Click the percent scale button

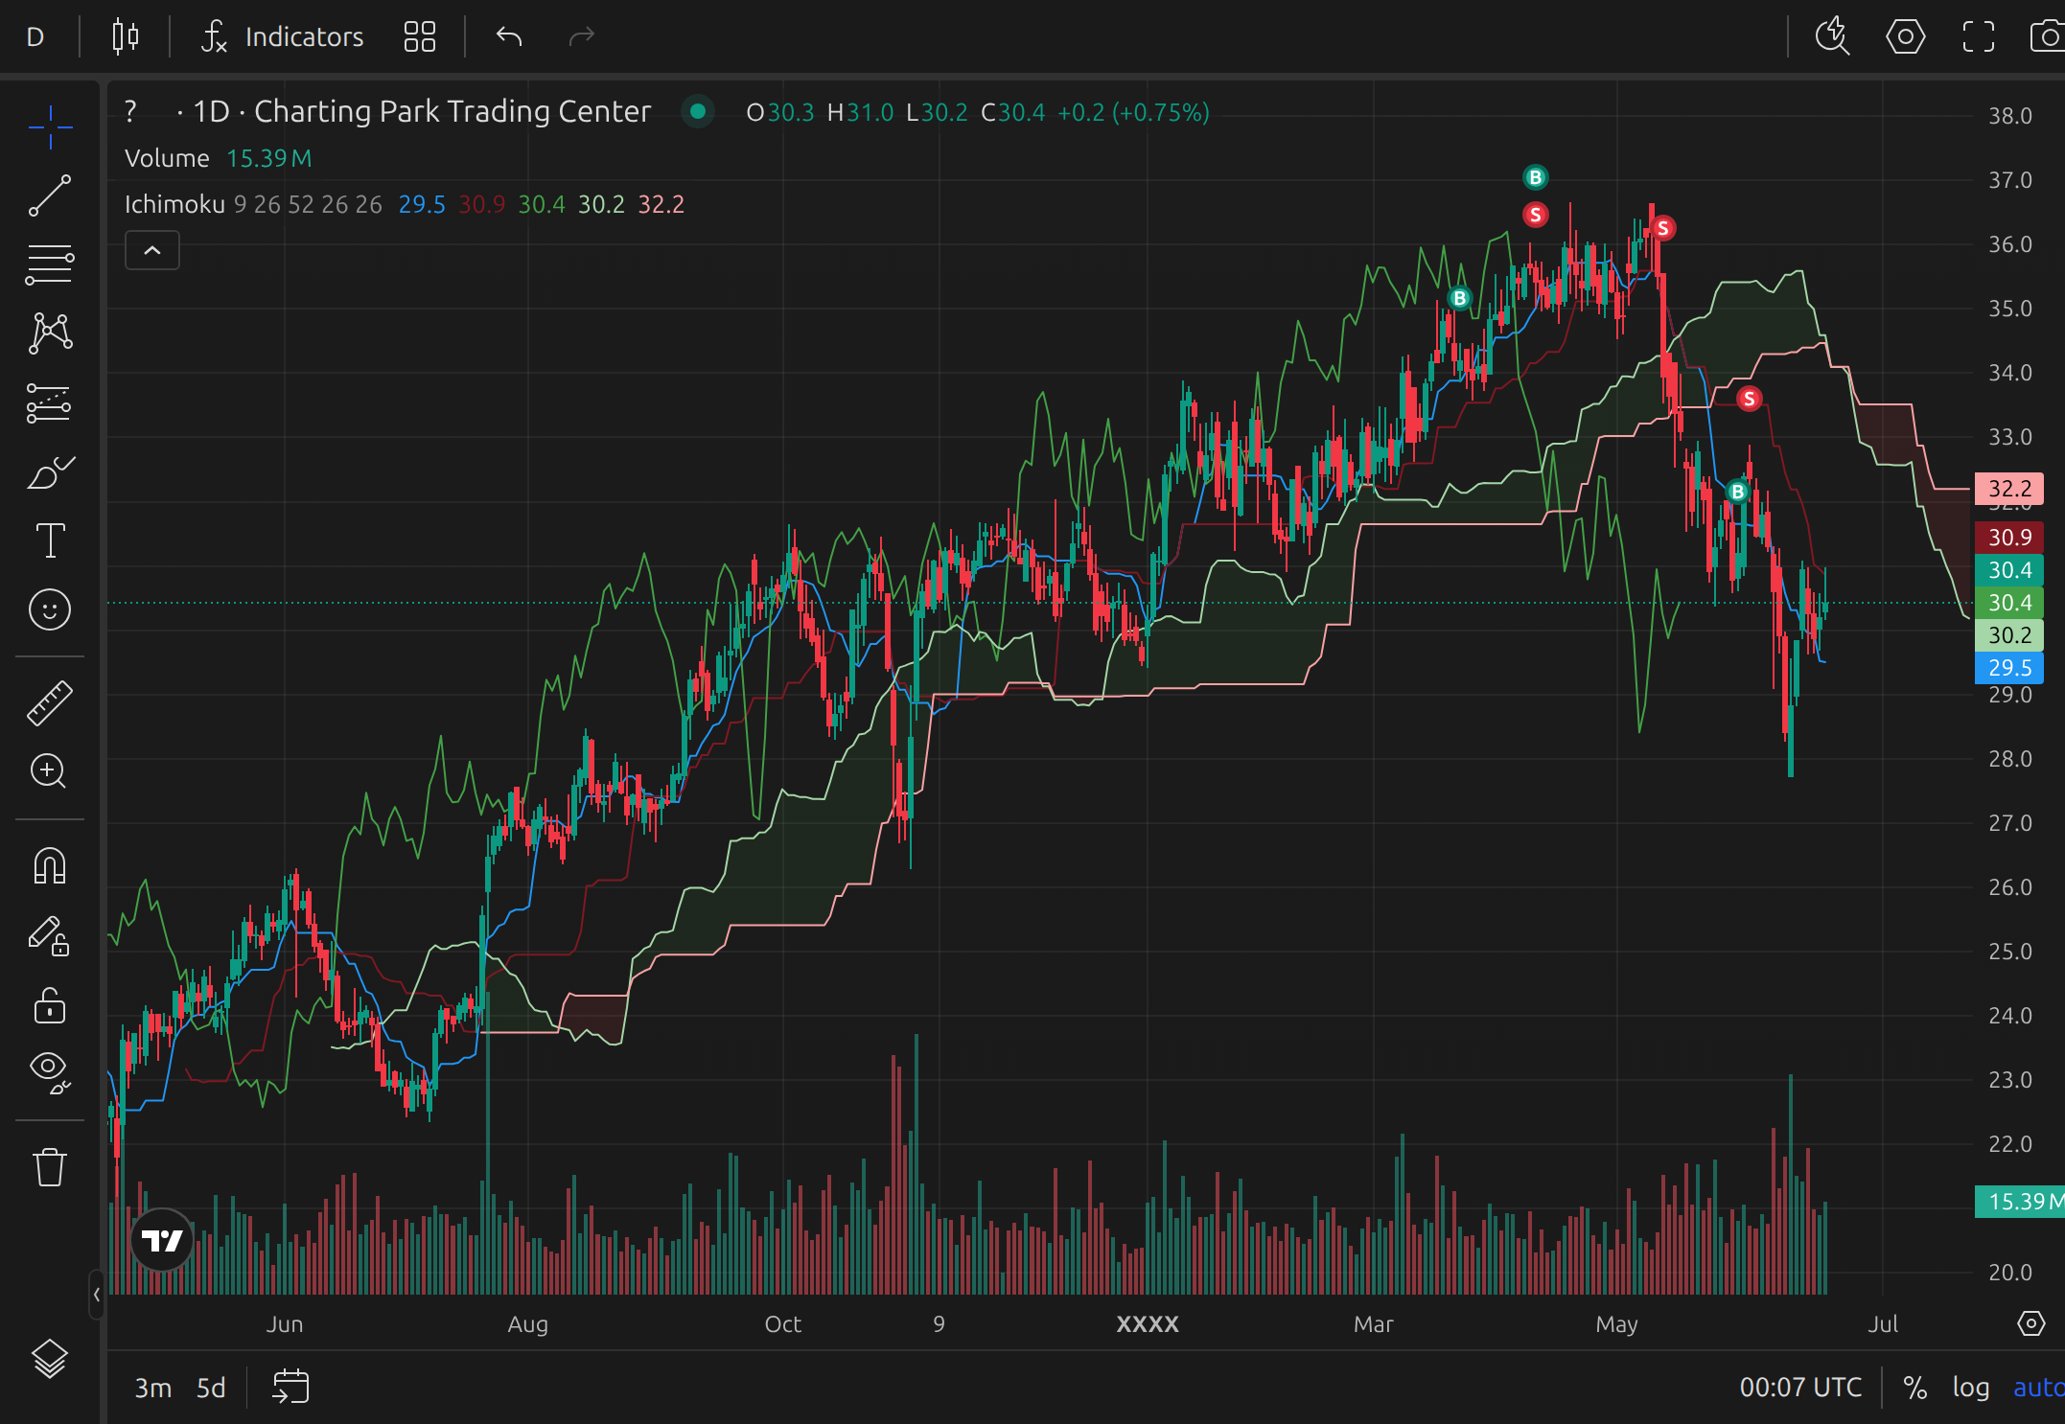(x=1914, y=1388)
